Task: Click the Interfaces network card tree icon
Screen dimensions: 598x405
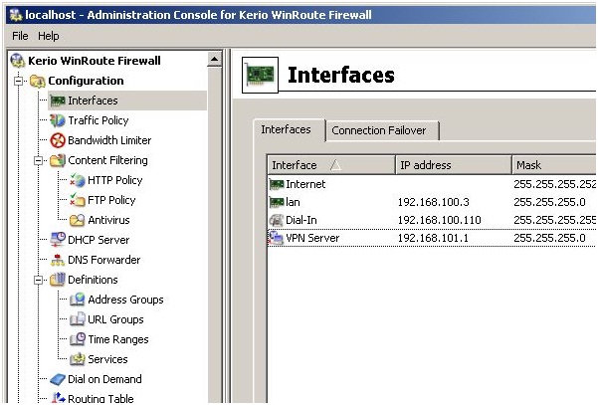Action: pyautogui.click(x=58, y=101)
